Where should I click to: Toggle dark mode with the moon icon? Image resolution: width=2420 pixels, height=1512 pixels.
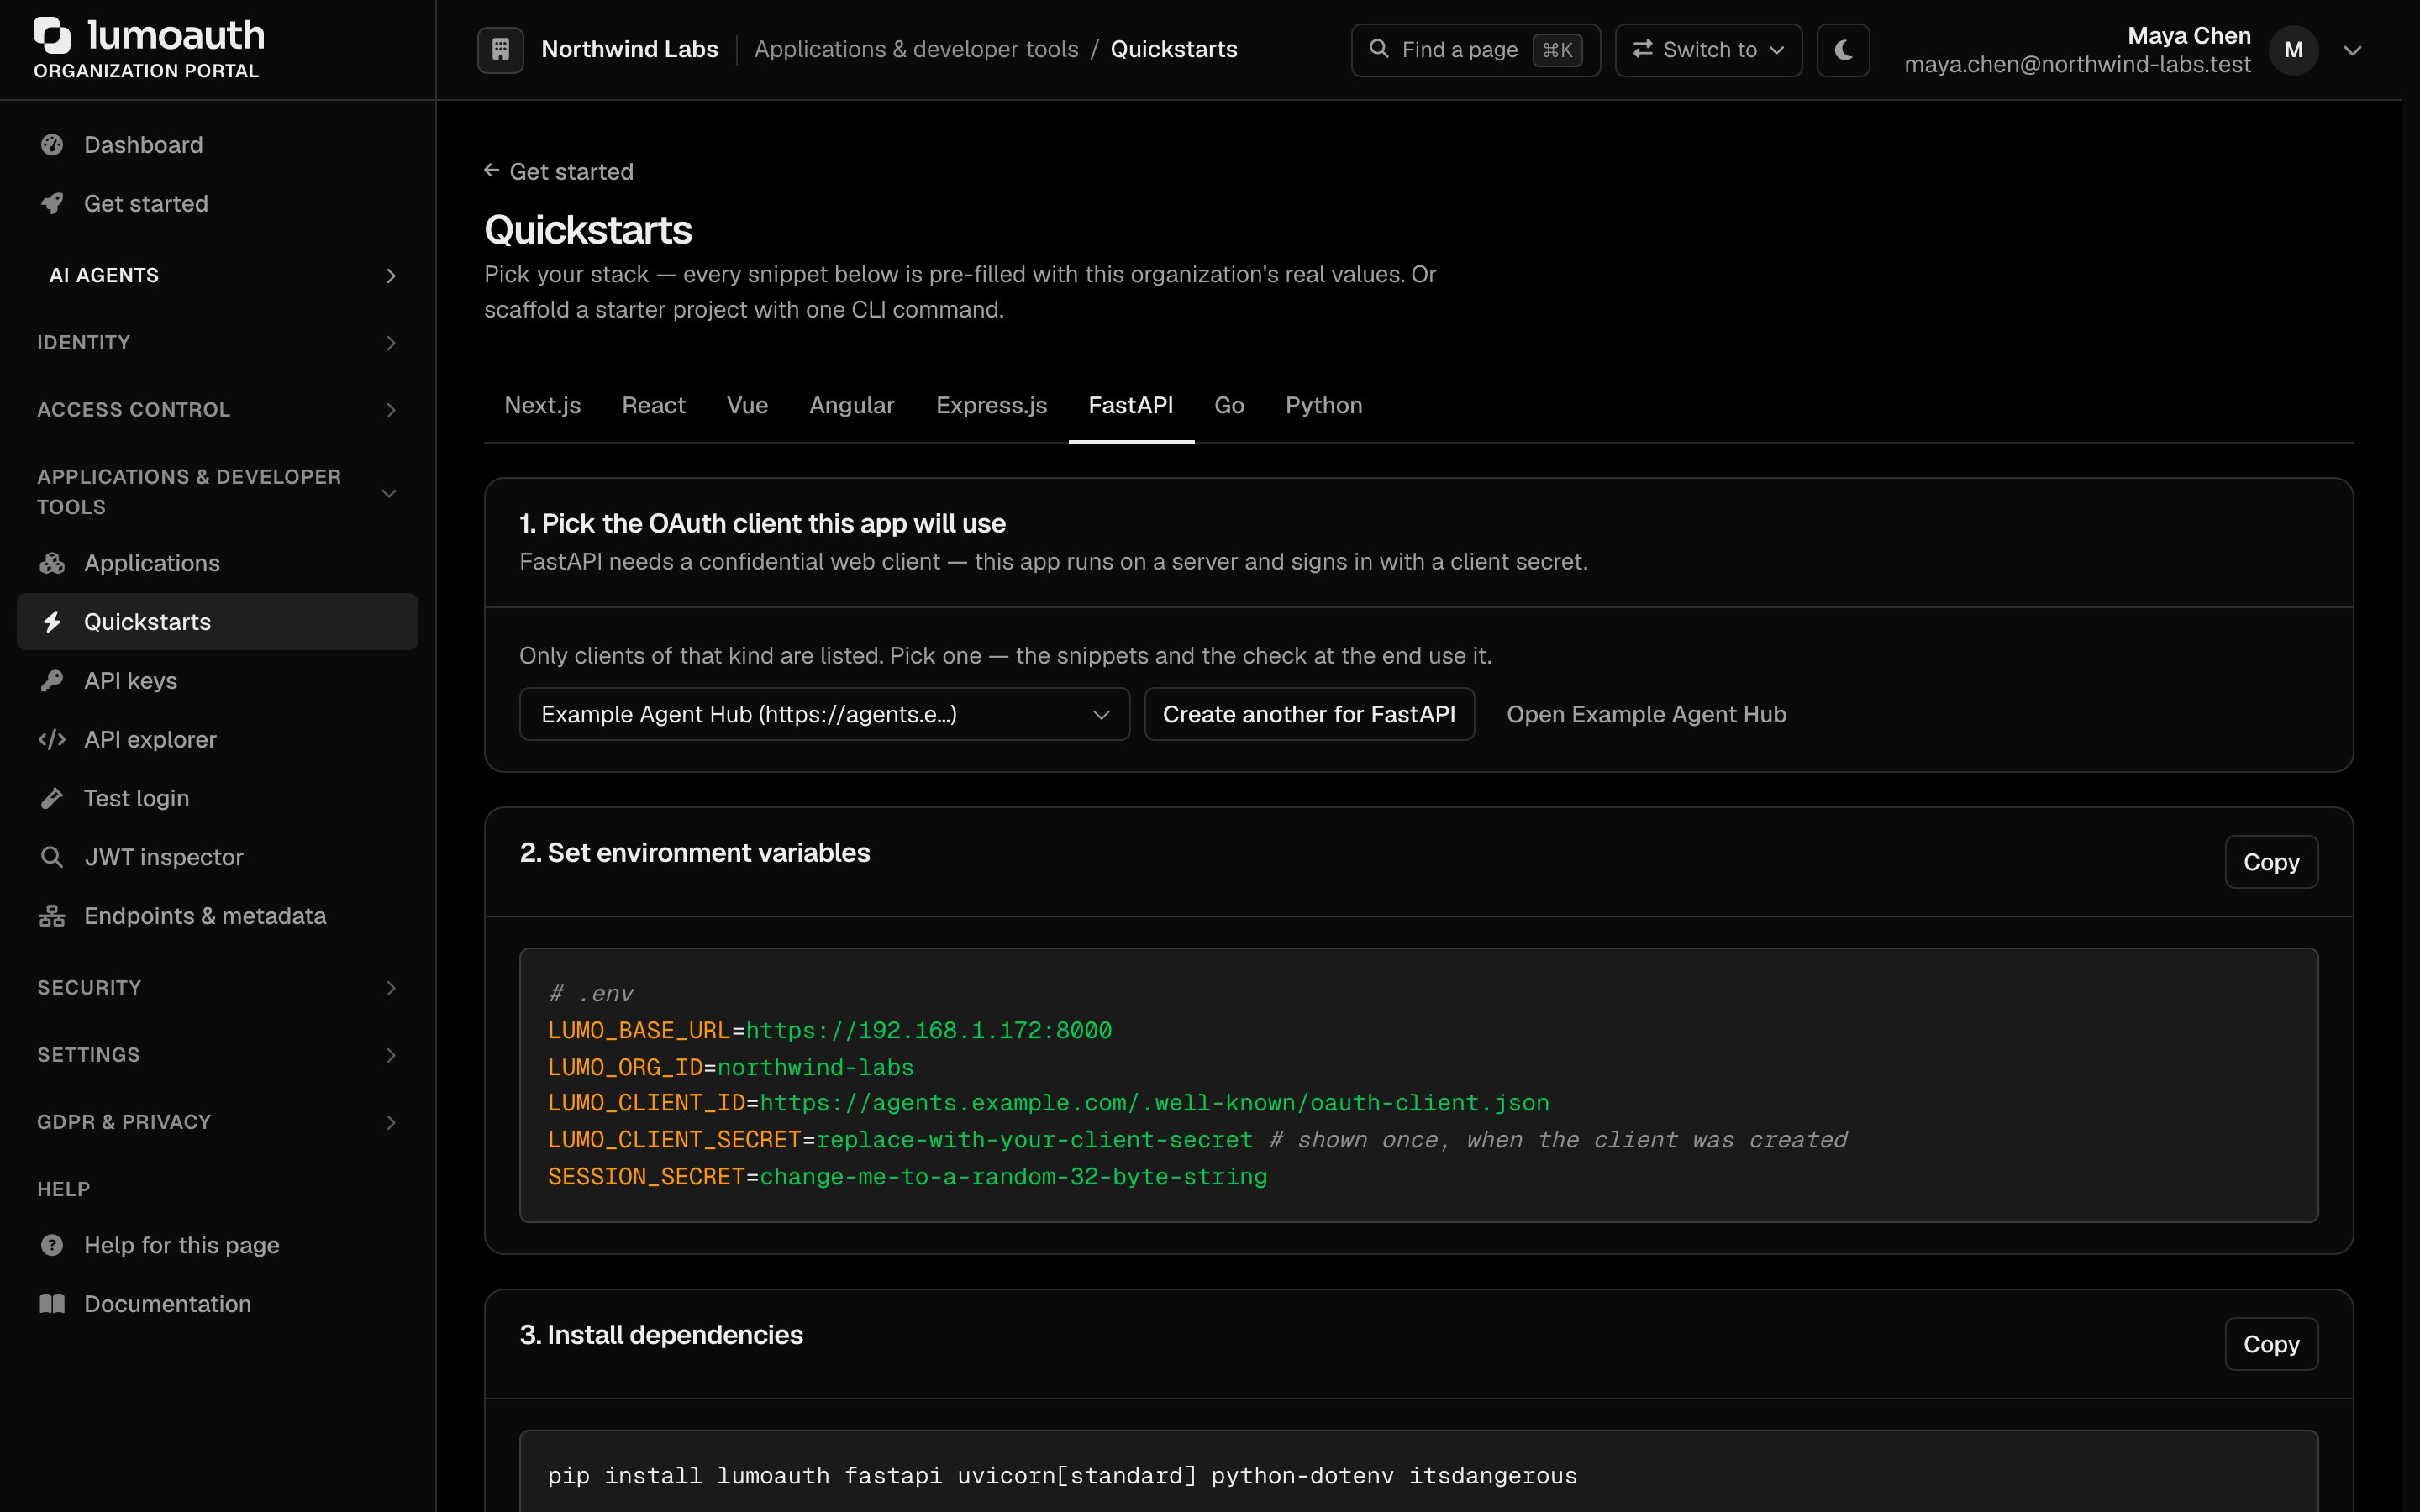click(1843, 50)
